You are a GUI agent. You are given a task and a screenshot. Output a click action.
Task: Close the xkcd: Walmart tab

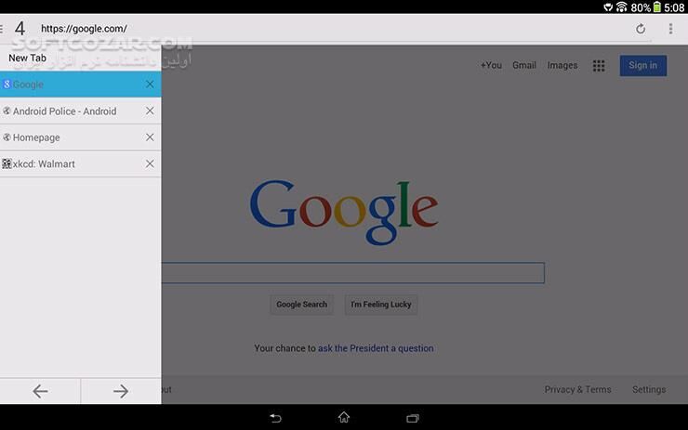tap(150, 163)
